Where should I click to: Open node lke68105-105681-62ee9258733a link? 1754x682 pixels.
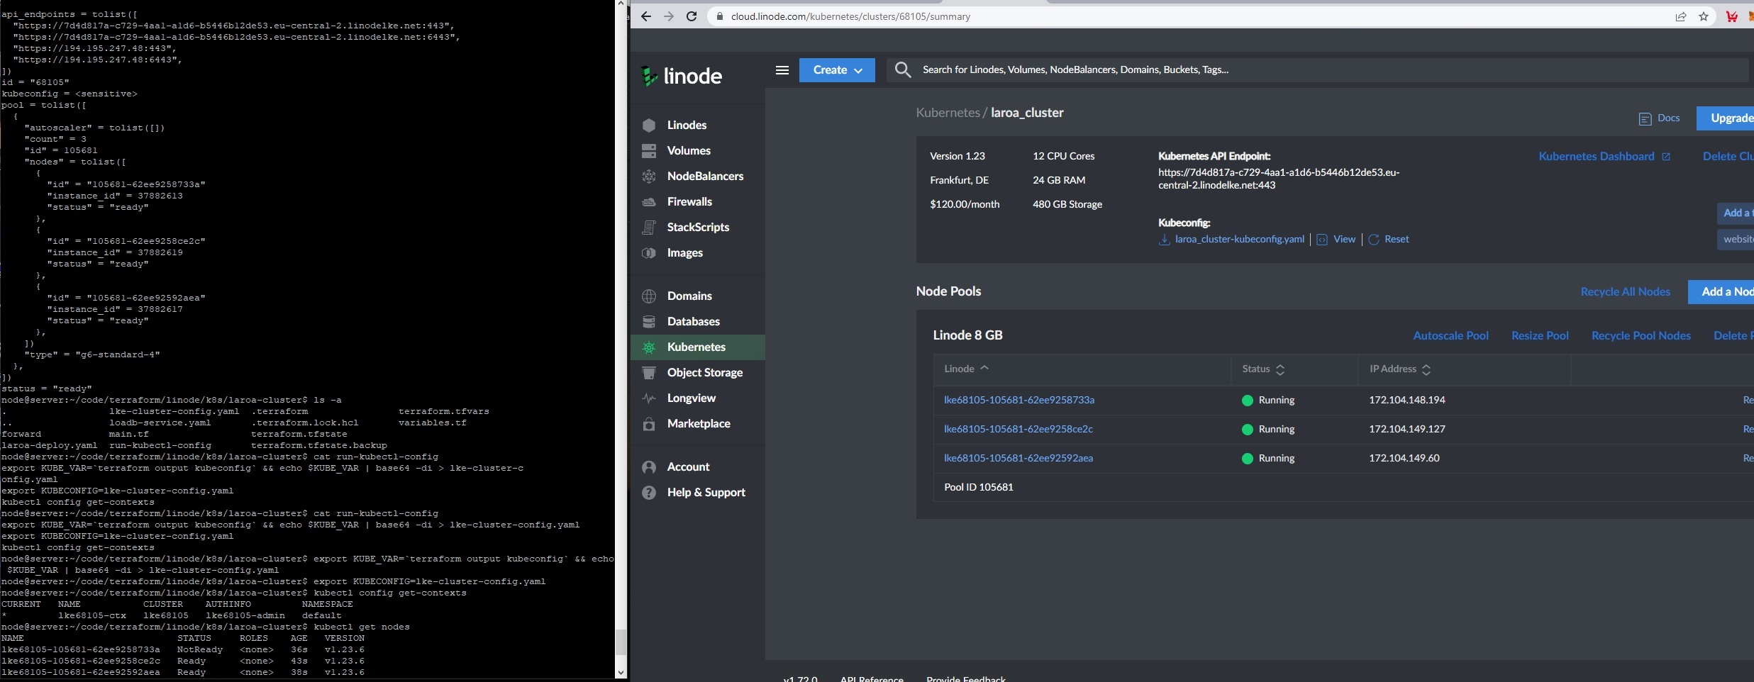pyautogui.click(x=1018, y=400)
